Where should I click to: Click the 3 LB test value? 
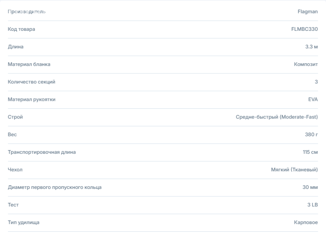(x=312, y=205)
